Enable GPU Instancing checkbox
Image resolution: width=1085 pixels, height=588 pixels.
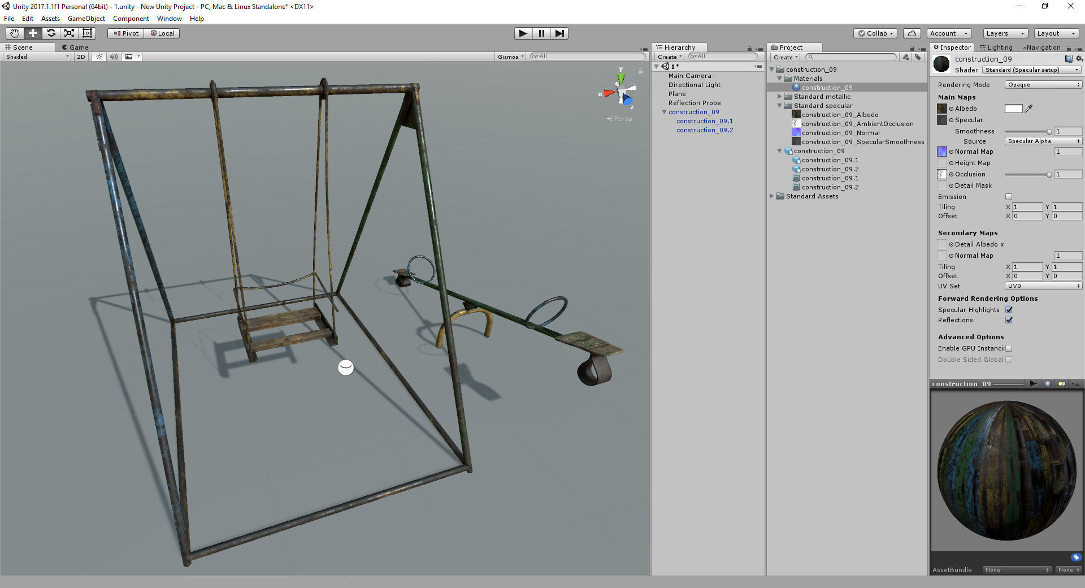click(1009, 348)
